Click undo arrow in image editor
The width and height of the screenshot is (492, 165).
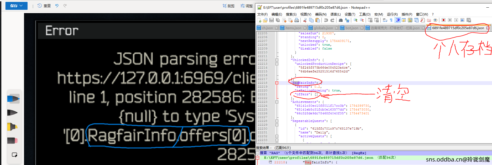[57, 6]
